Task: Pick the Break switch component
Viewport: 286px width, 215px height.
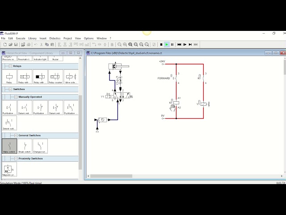Action: [x=25, y=146]
